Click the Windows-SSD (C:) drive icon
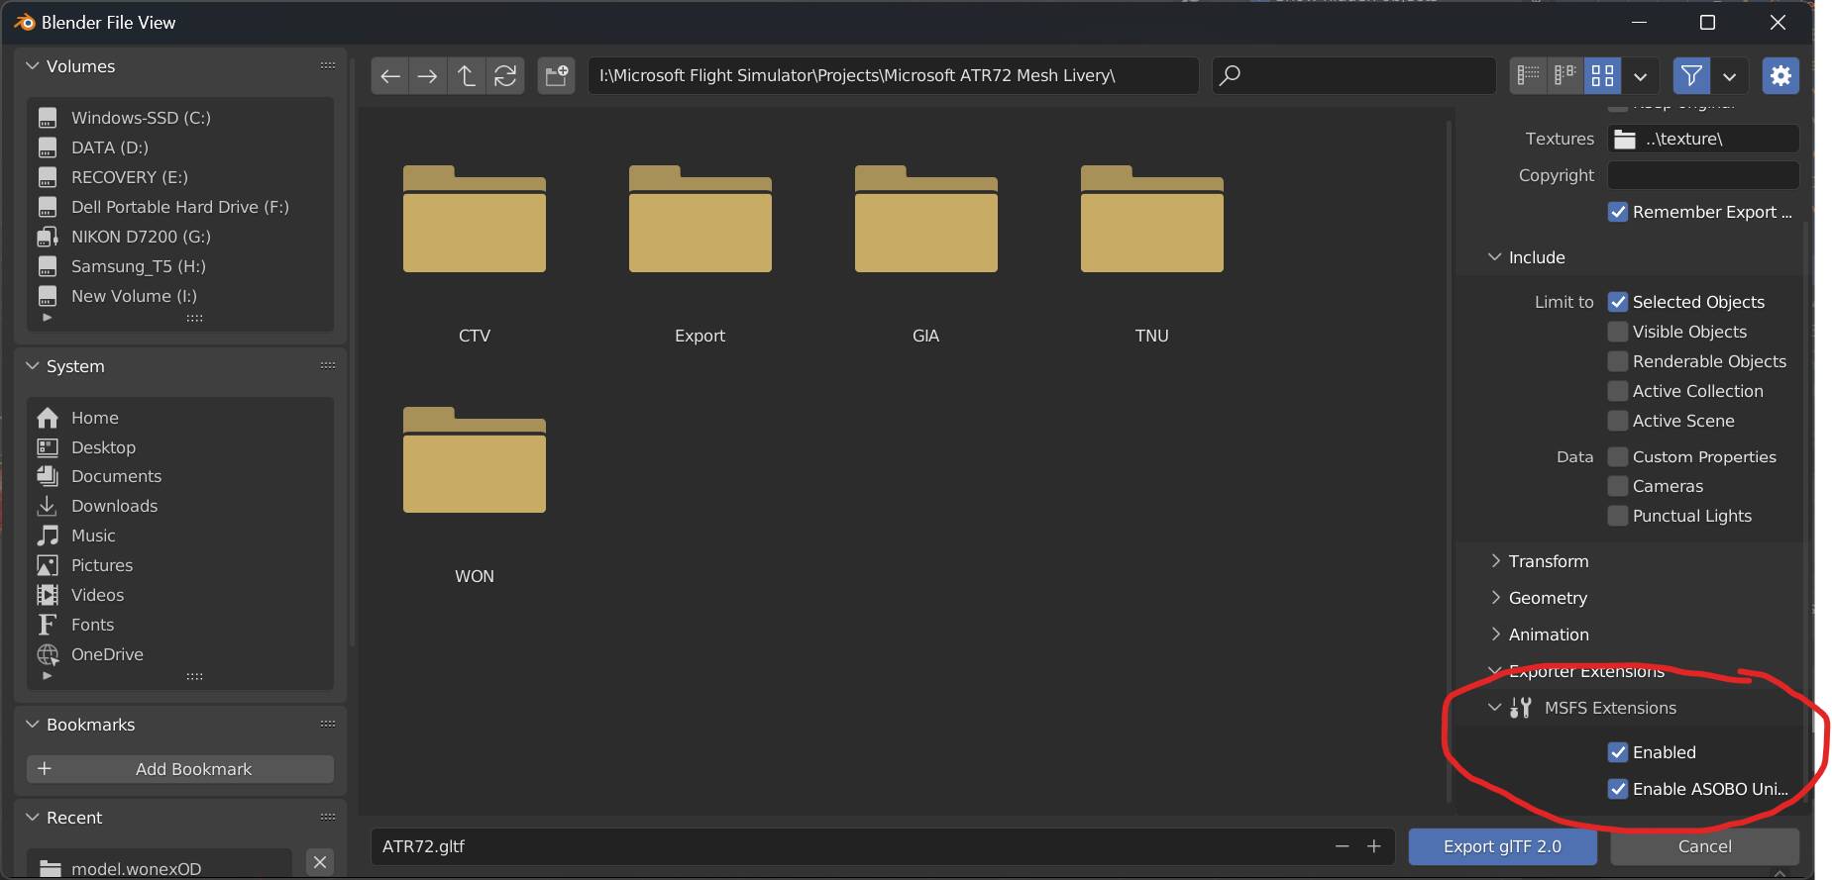Image resolution: width=1832 pixels, height=880 pixels. pos(48,118)
